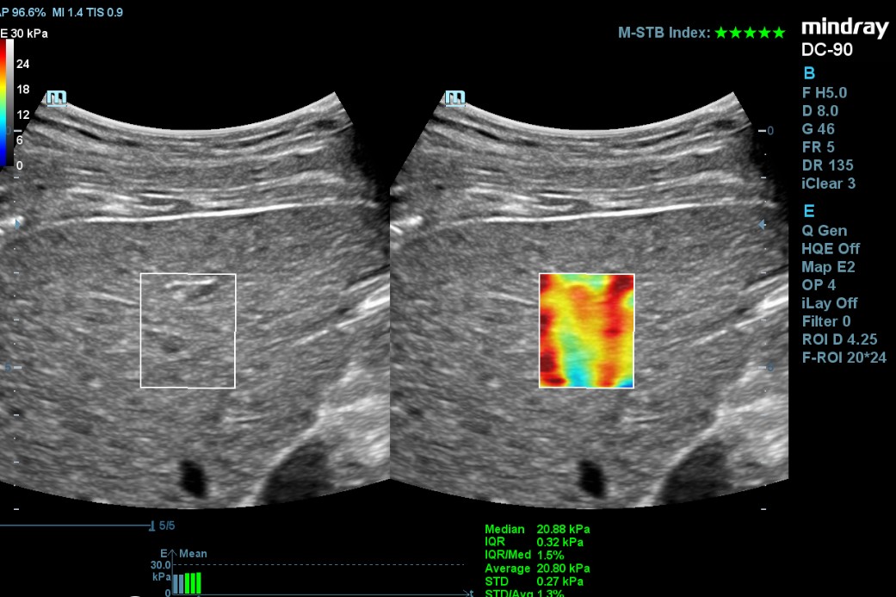The width and height of the screenshot is (896, 597).
Task: Click the Mindray logo
Action: coord(843,28)
